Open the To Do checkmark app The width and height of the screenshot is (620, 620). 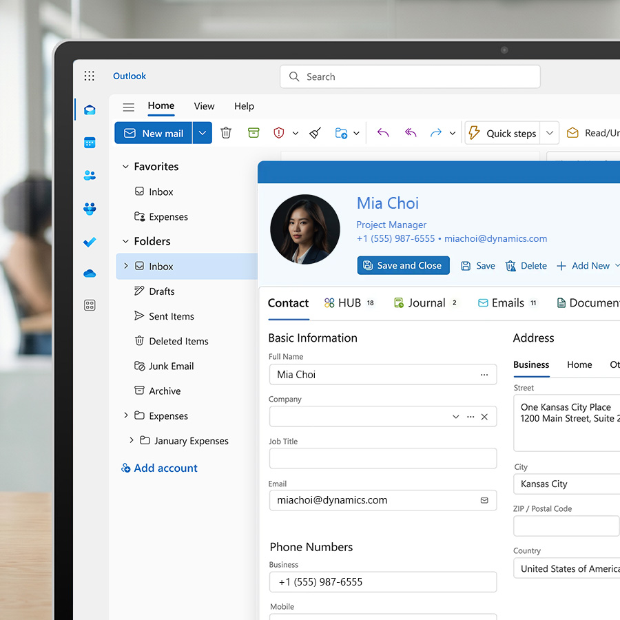[90, 242]
